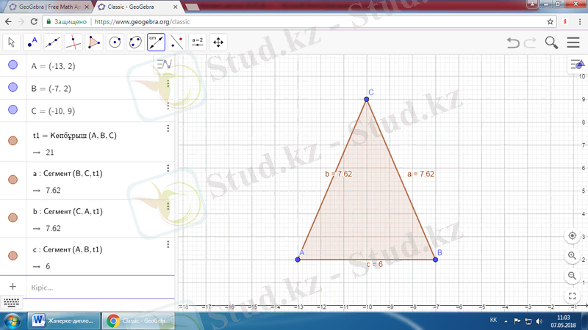Open the more options for segment c
588x330 pixels.
point(168,244)
